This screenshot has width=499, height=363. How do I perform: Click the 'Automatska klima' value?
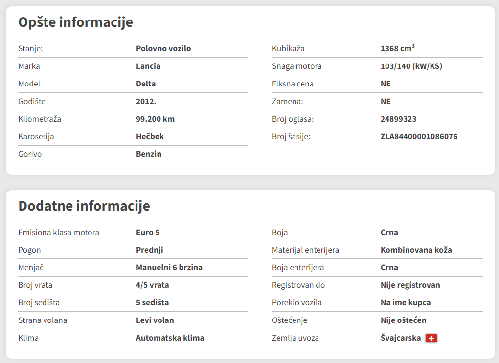(x=170, y=338)
